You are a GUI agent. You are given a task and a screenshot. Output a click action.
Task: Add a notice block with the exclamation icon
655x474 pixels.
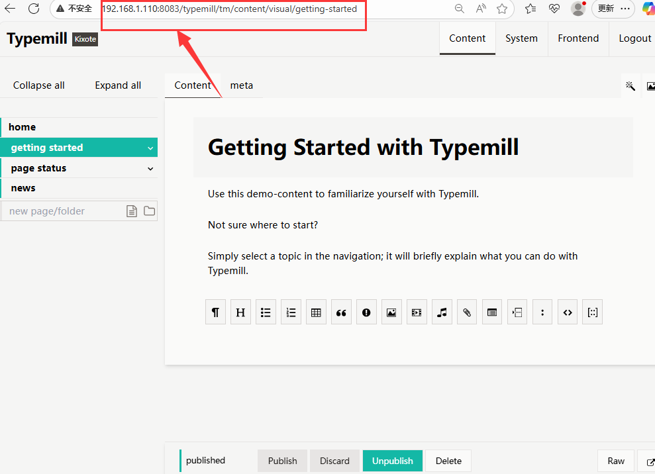(x=366, y=312)
